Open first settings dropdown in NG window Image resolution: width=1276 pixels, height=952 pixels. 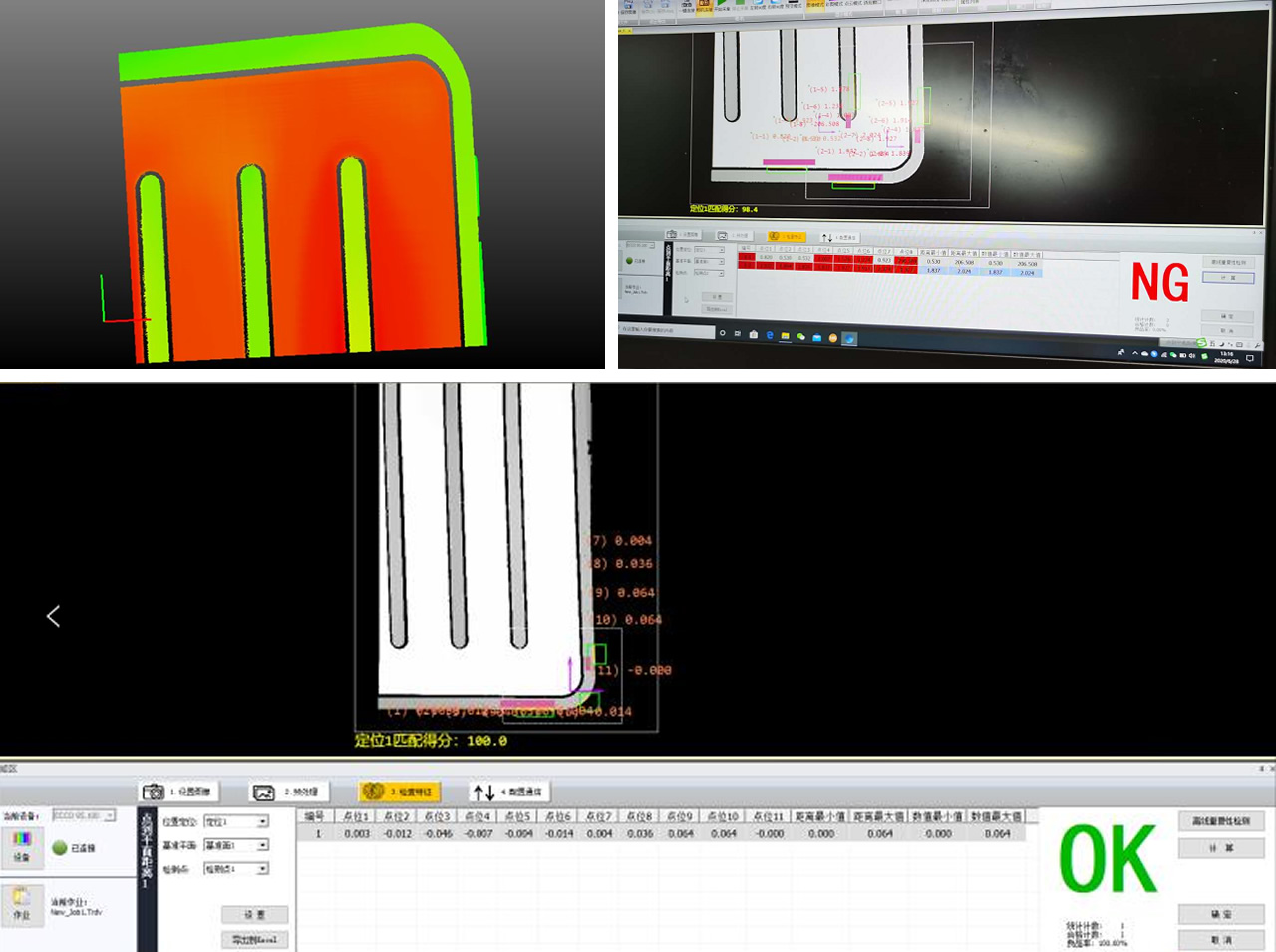pyautogui.click(x=708, y=250)
